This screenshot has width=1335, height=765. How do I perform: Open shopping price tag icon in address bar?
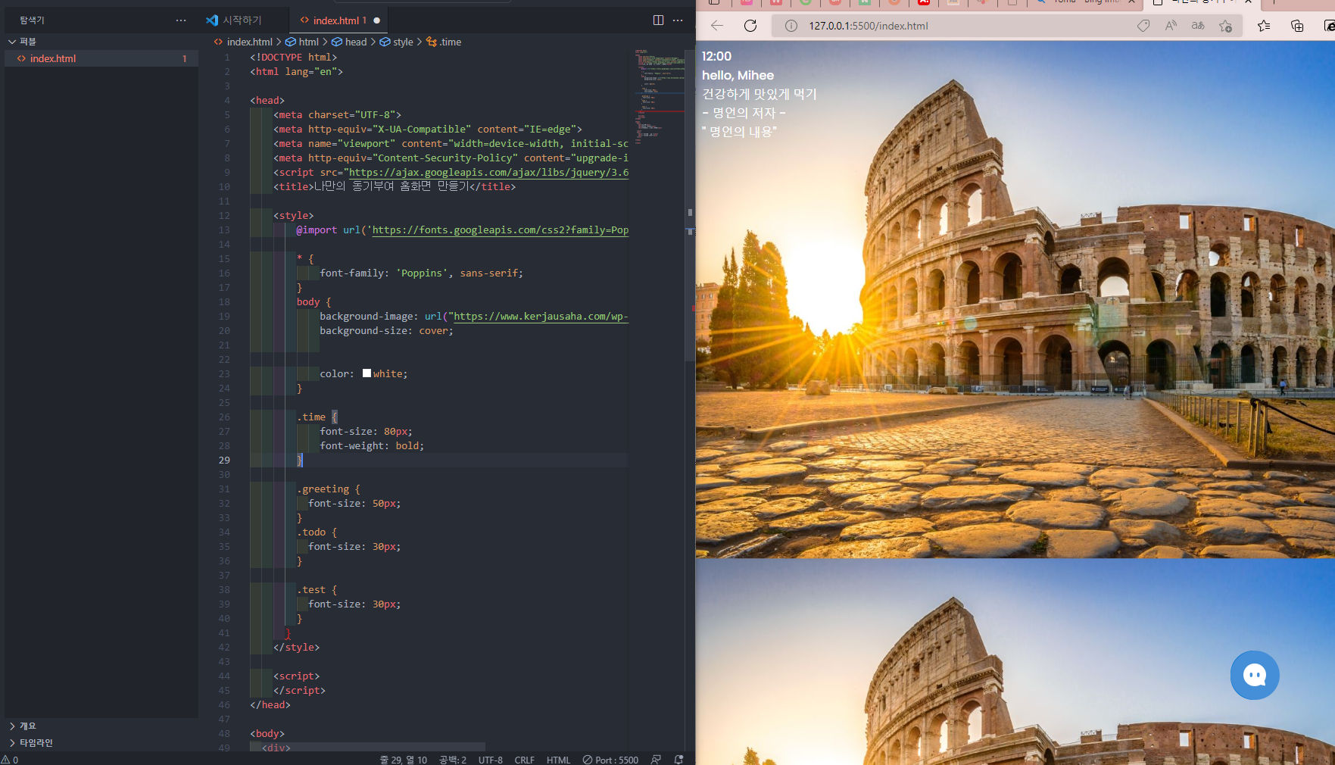1143,26
